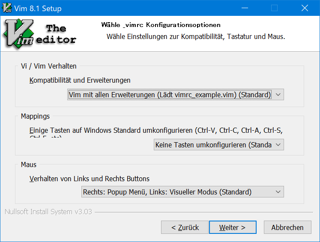
Task: Click the Vim 8.1 Setup title text
Action: [38, 9]
